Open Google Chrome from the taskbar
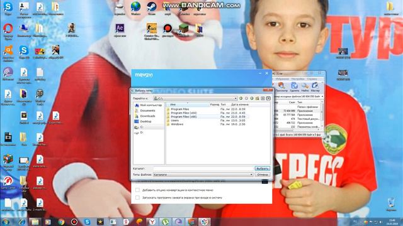The width and height of the screenshot is (403, 226). [x=61, y=222]
